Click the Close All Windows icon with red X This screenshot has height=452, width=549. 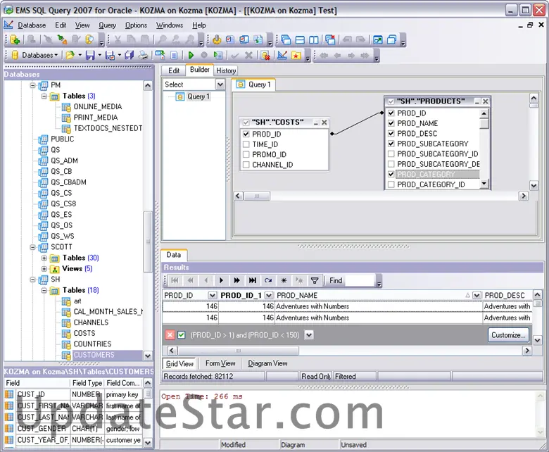click(x=330, y=40)
